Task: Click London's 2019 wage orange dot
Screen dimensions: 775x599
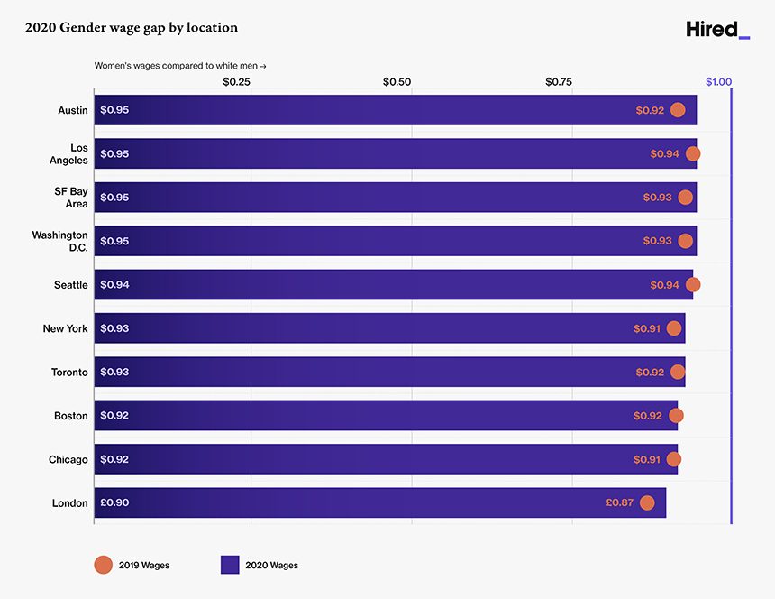Action: pos(647,503)
